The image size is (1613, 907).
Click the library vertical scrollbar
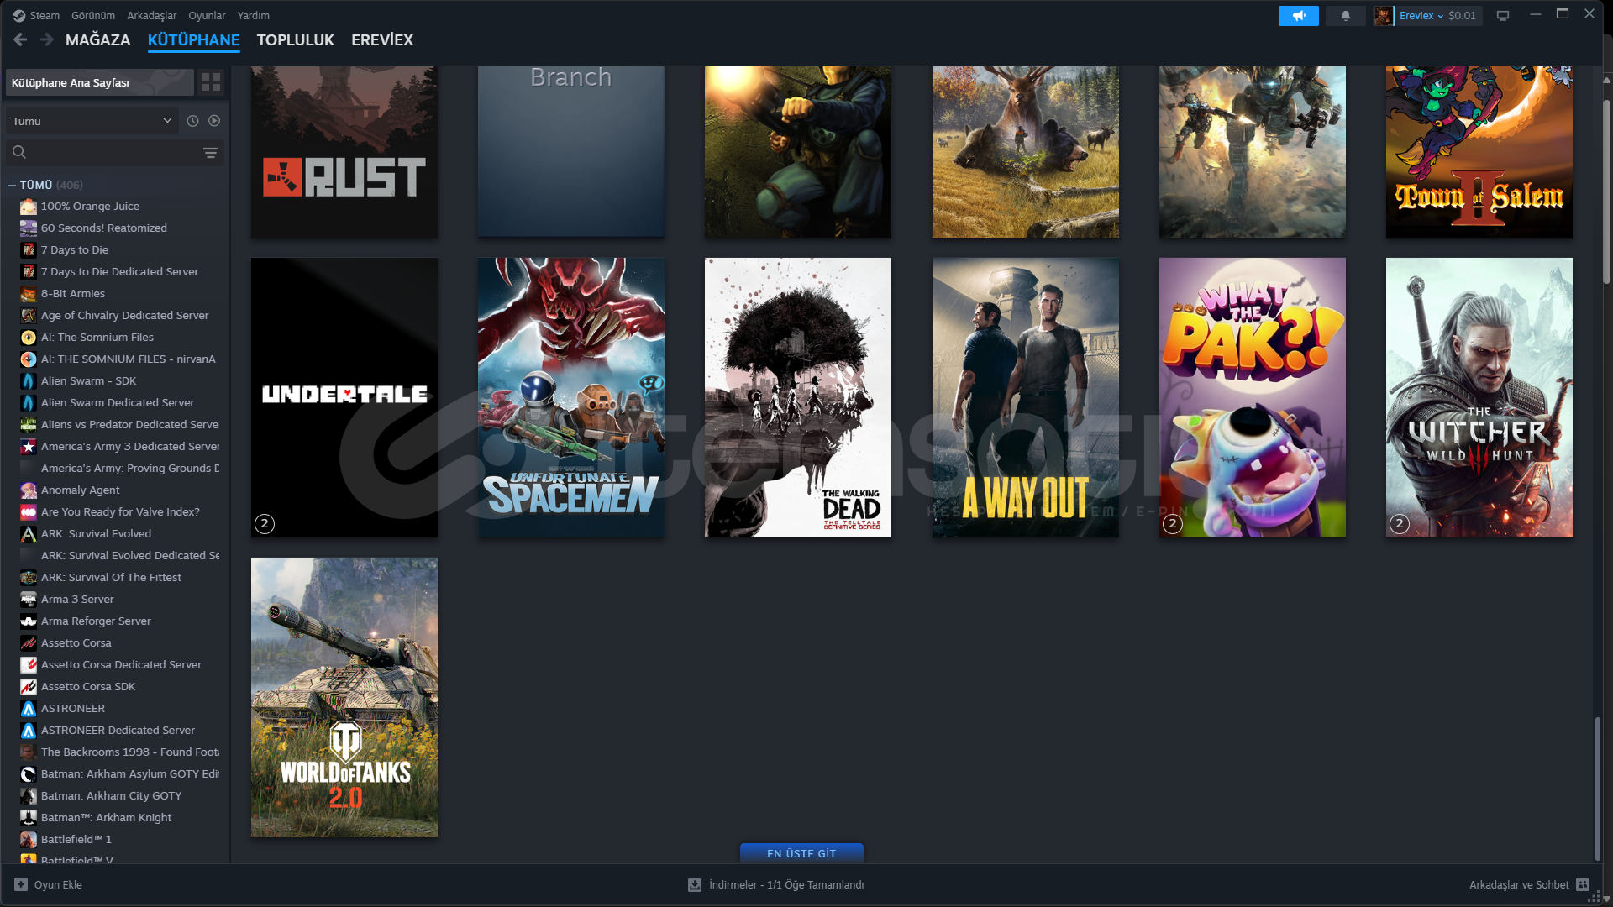coord(1599,788)
